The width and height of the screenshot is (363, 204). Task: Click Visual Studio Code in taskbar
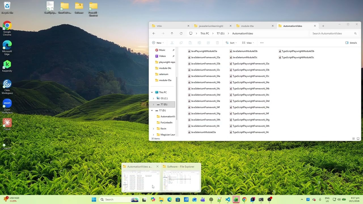click(x=228, y=199)
